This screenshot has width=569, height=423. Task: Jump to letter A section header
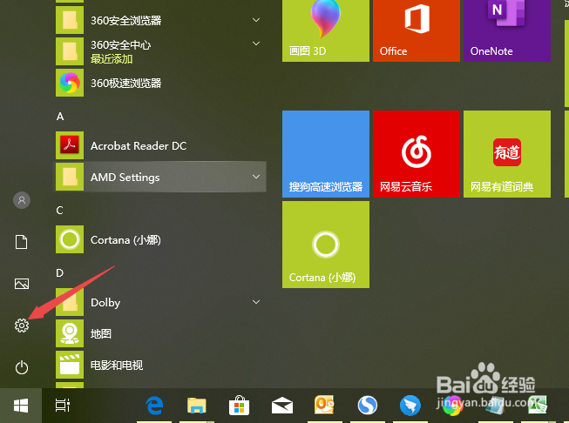coord(60,117)
